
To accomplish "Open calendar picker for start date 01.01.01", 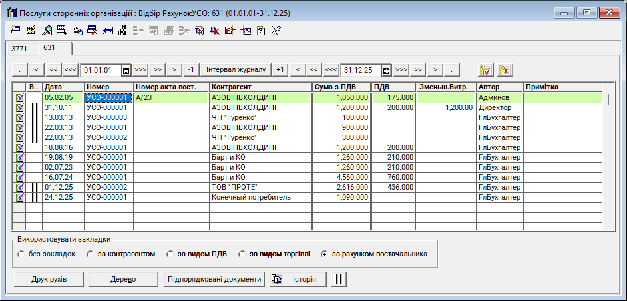I will tap(125, 70).
